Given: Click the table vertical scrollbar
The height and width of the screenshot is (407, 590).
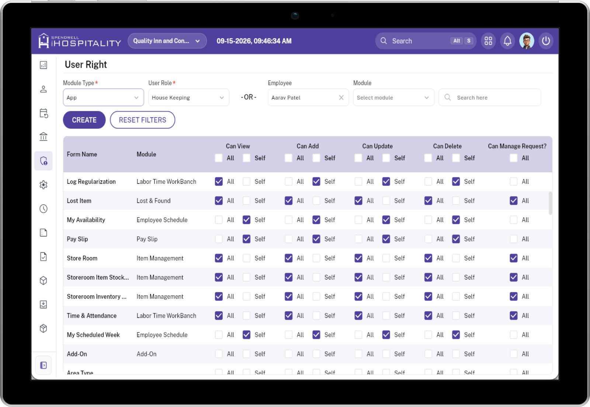Looking at the screenshot, I should (x=550, y=203).
